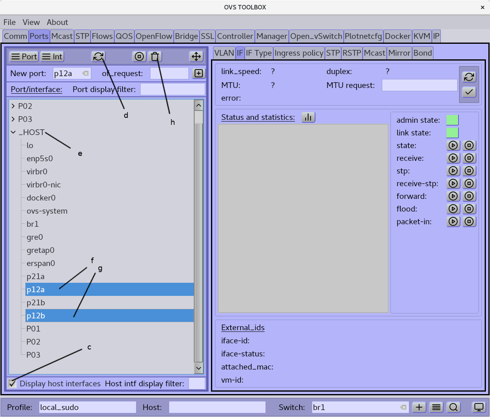
Task: Click the Port display filter field
Action: pyautogui.click(x=172, y=89)
